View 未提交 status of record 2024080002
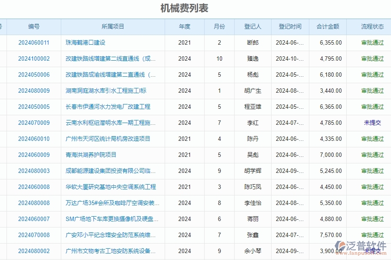391x260 pixels. 372,250
